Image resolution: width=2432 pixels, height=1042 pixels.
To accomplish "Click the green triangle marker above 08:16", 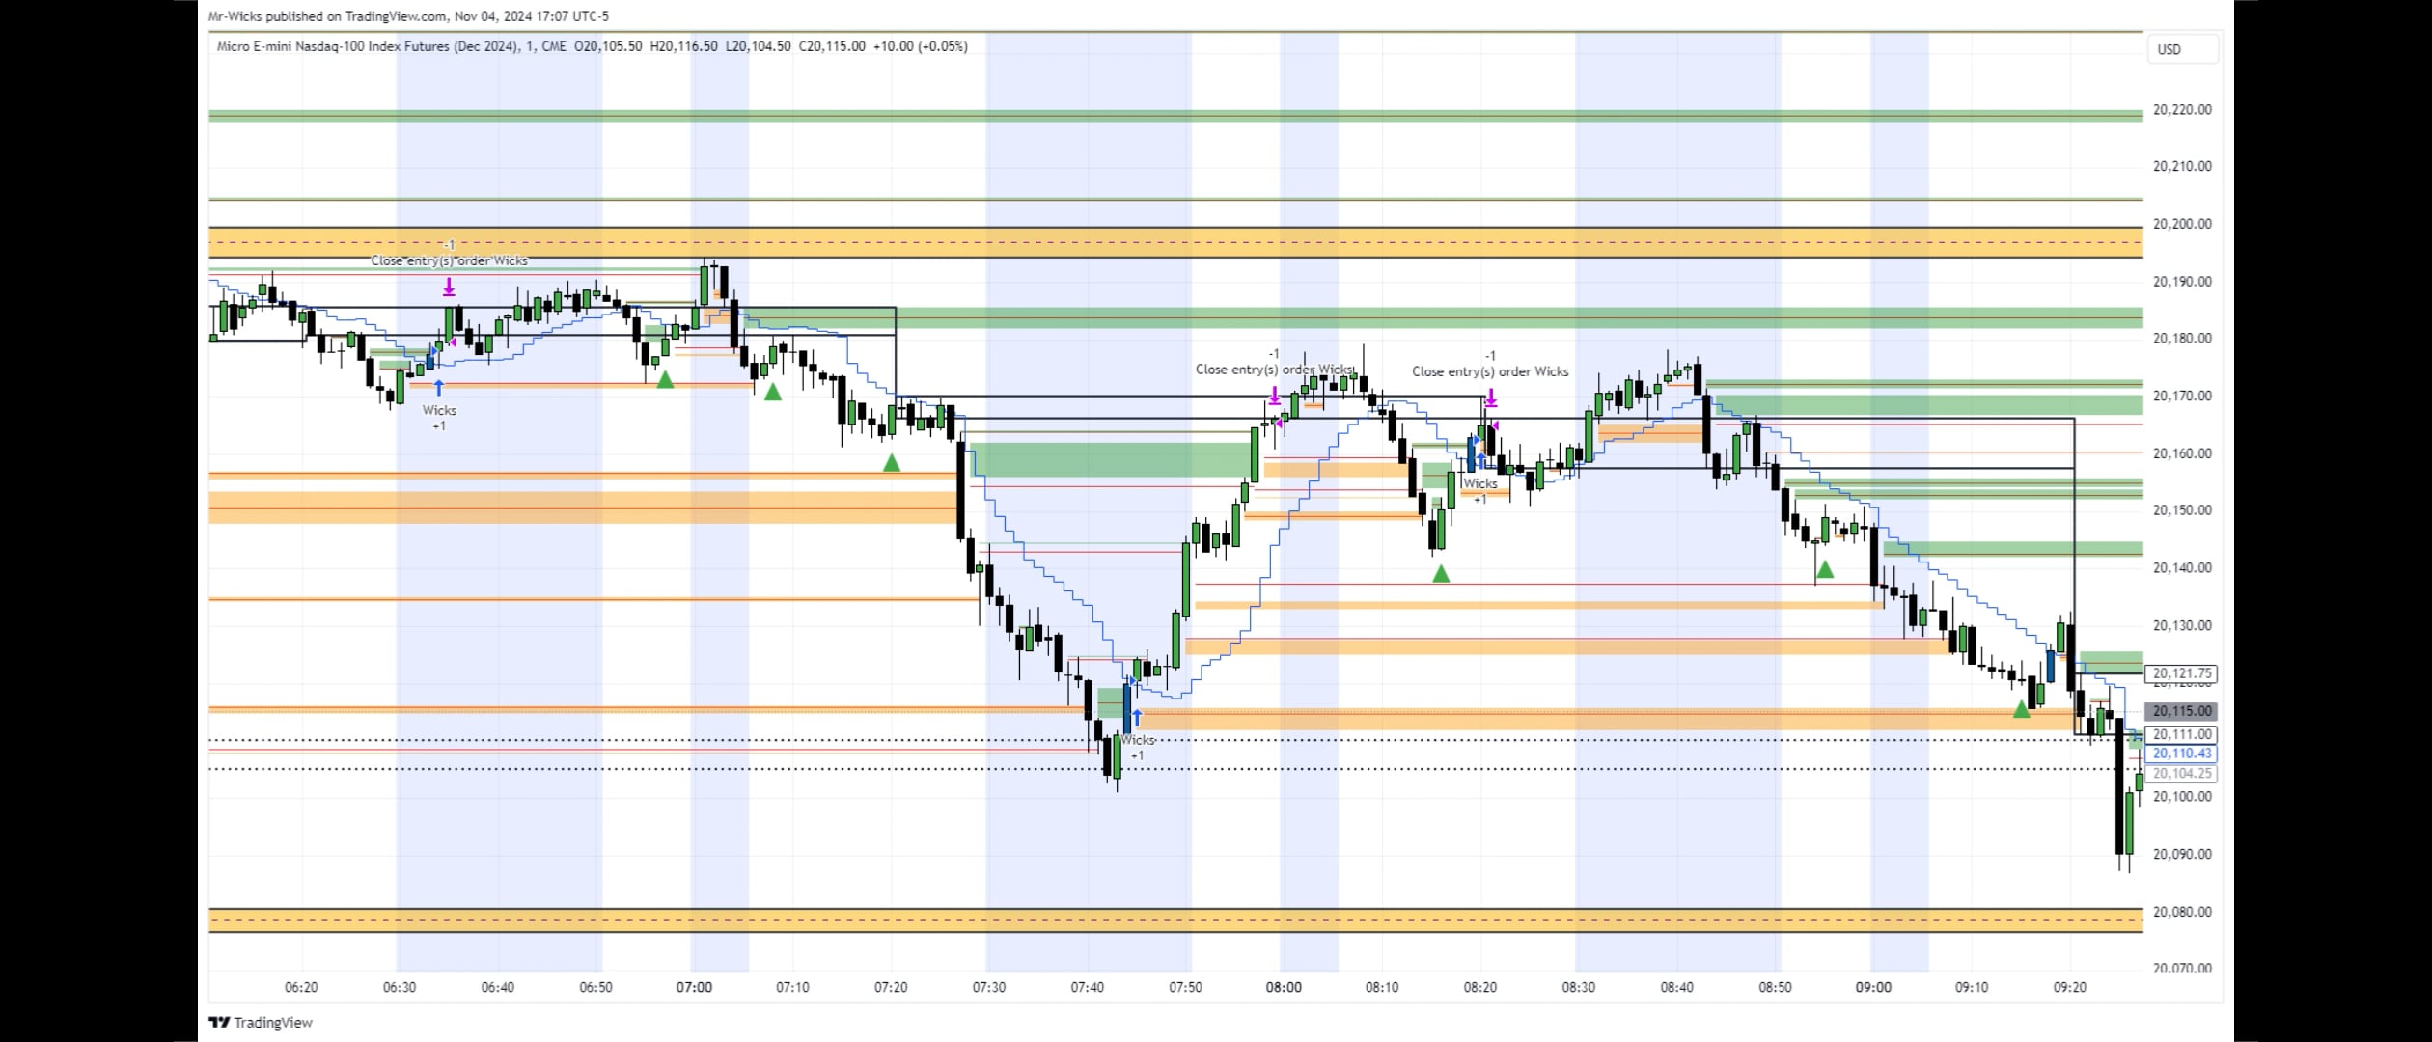I will [x=1441, y=574].
